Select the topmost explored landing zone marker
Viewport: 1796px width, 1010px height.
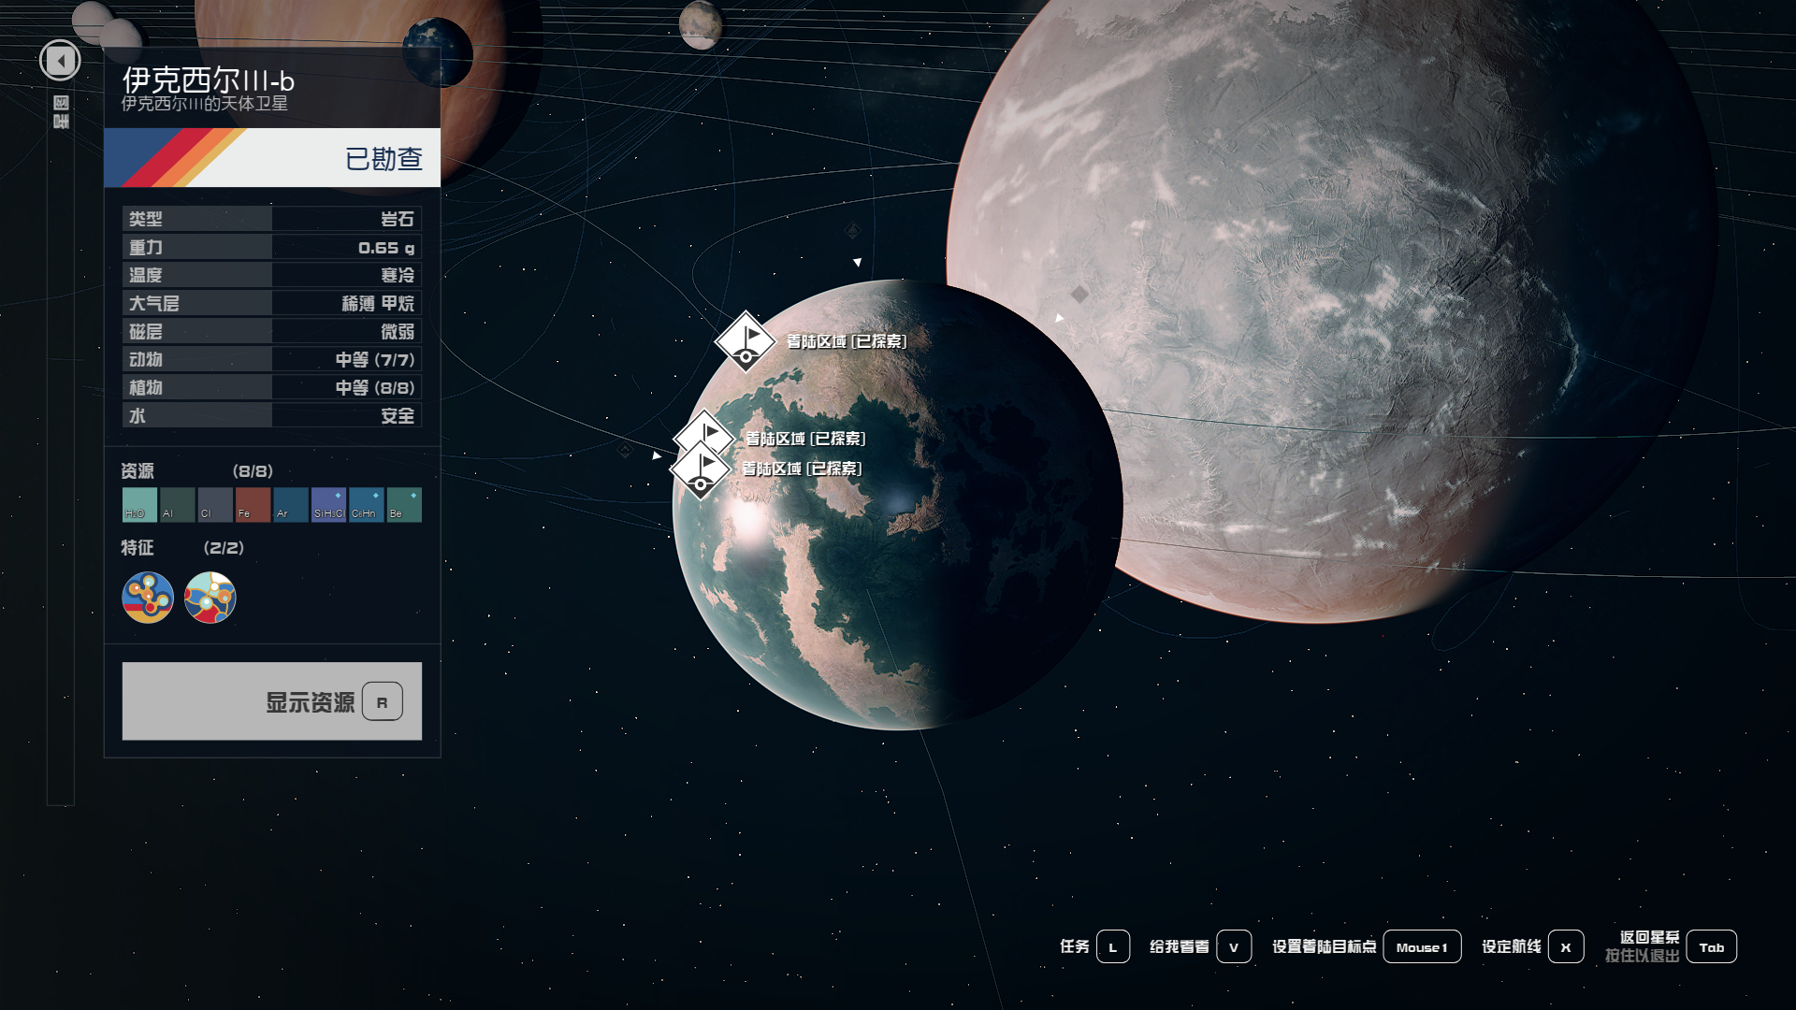[746, 341]
